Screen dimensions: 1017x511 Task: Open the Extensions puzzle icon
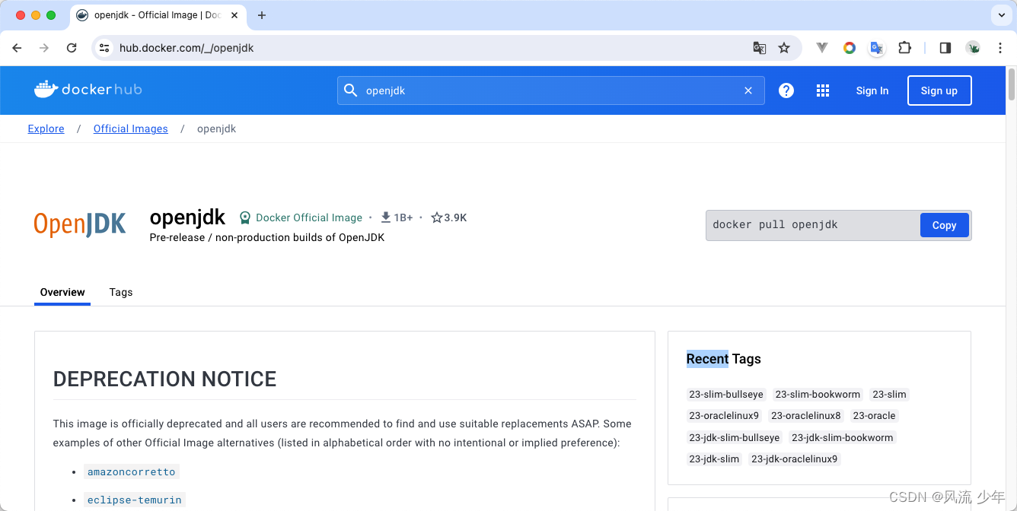[904, 48]
